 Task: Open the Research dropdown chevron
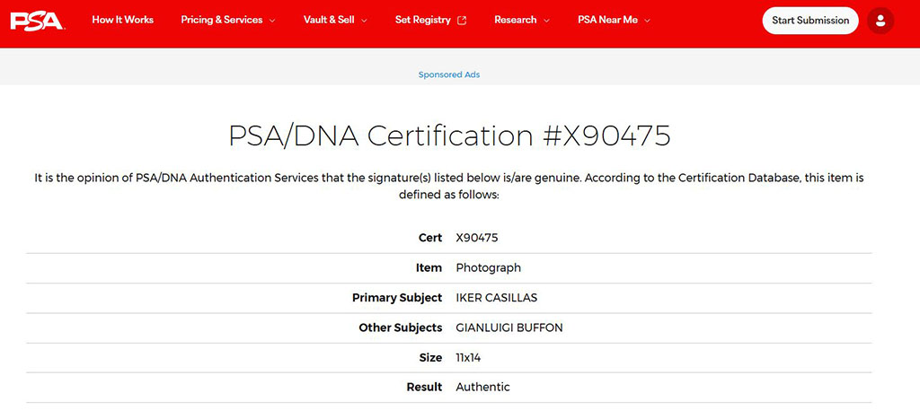(x=546, y=21)
